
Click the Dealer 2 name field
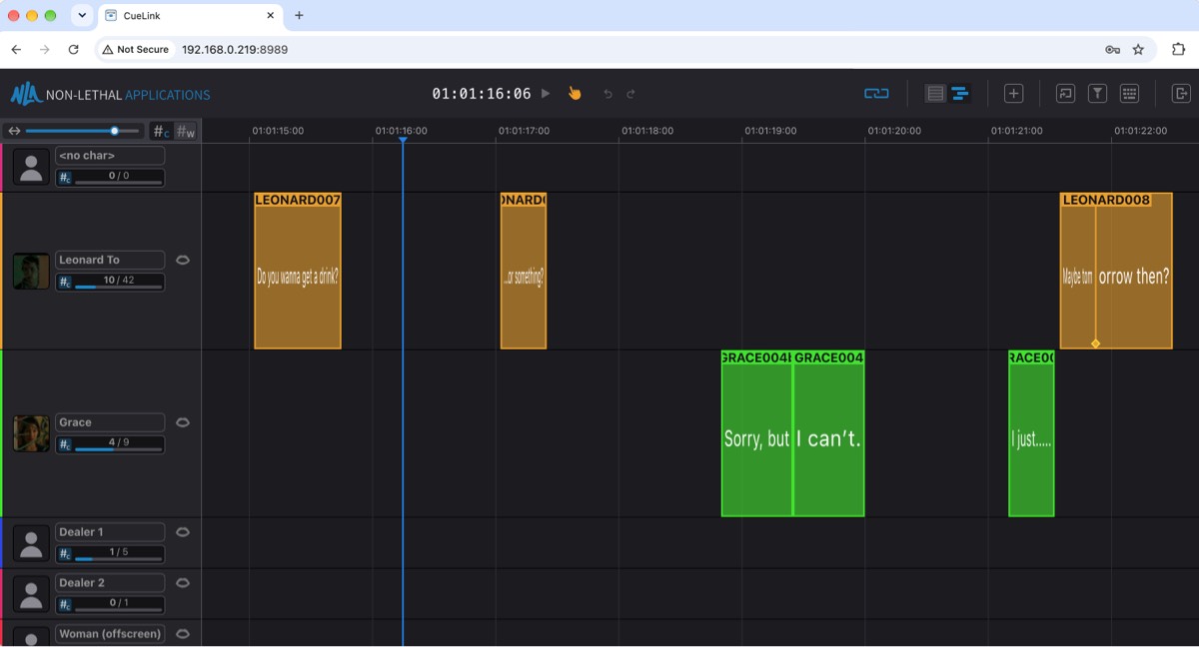(110, 583)
